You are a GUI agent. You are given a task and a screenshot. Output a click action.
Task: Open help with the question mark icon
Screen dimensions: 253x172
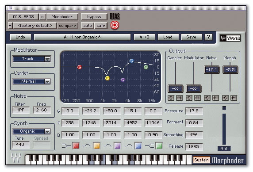pyautogui.click(x=208, y=37)
